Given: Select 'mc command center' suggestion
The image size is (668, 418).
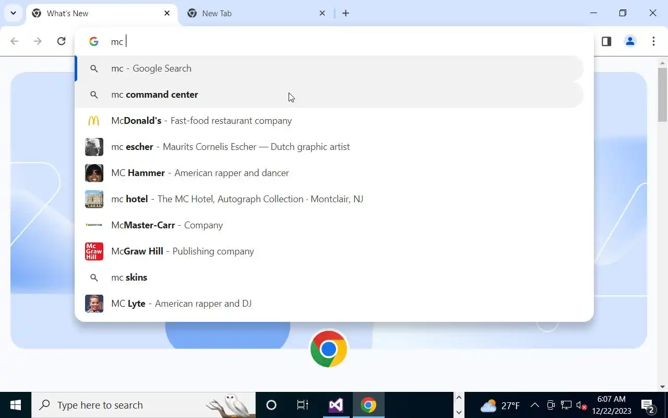Looking at the screenshot, I should coord(329,95).
